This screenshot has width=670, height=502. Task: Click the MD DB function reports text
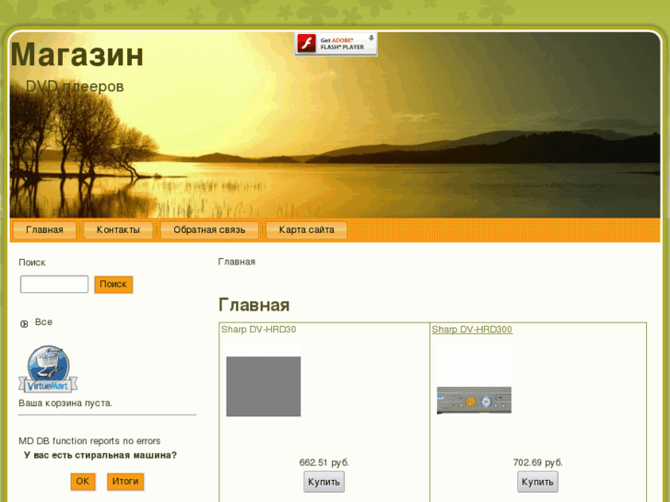coord(89,441)
